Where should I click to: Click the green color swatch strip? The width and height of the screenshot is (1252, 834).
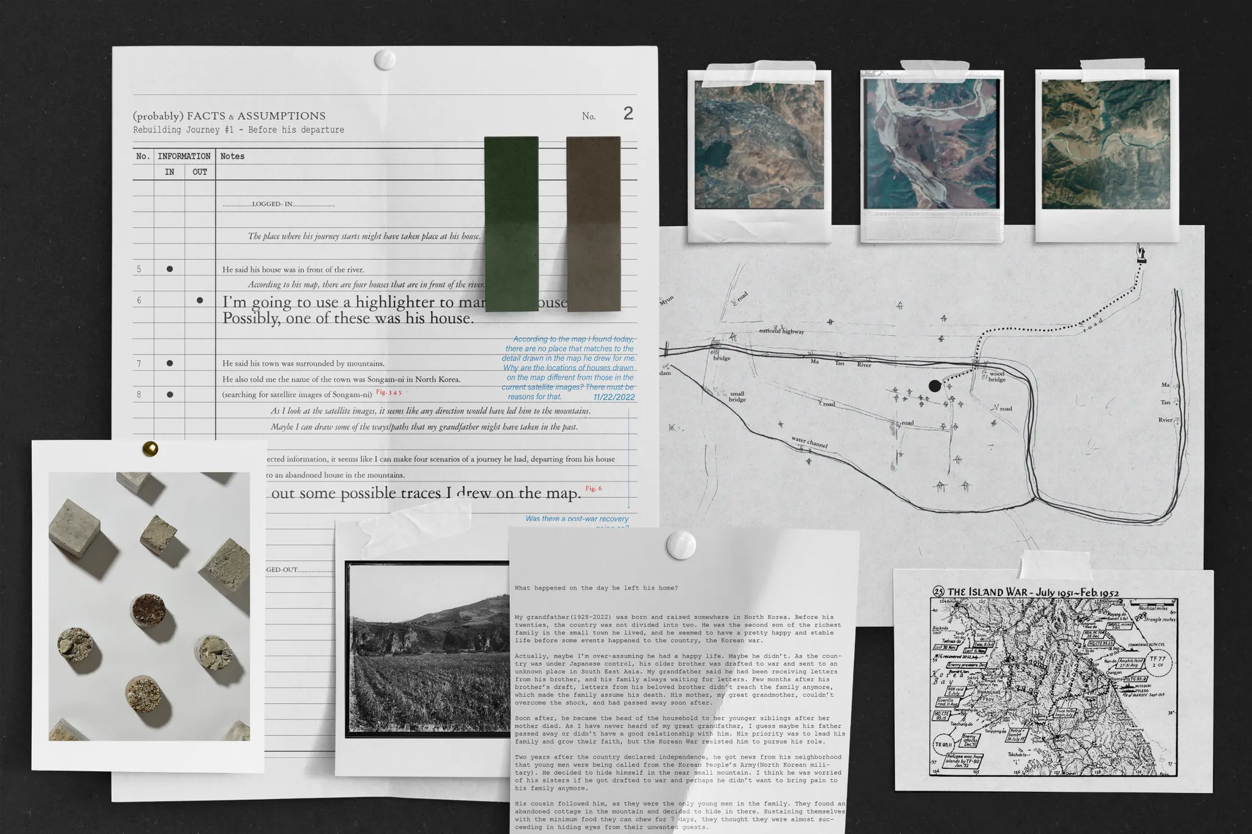coord(511,224)
